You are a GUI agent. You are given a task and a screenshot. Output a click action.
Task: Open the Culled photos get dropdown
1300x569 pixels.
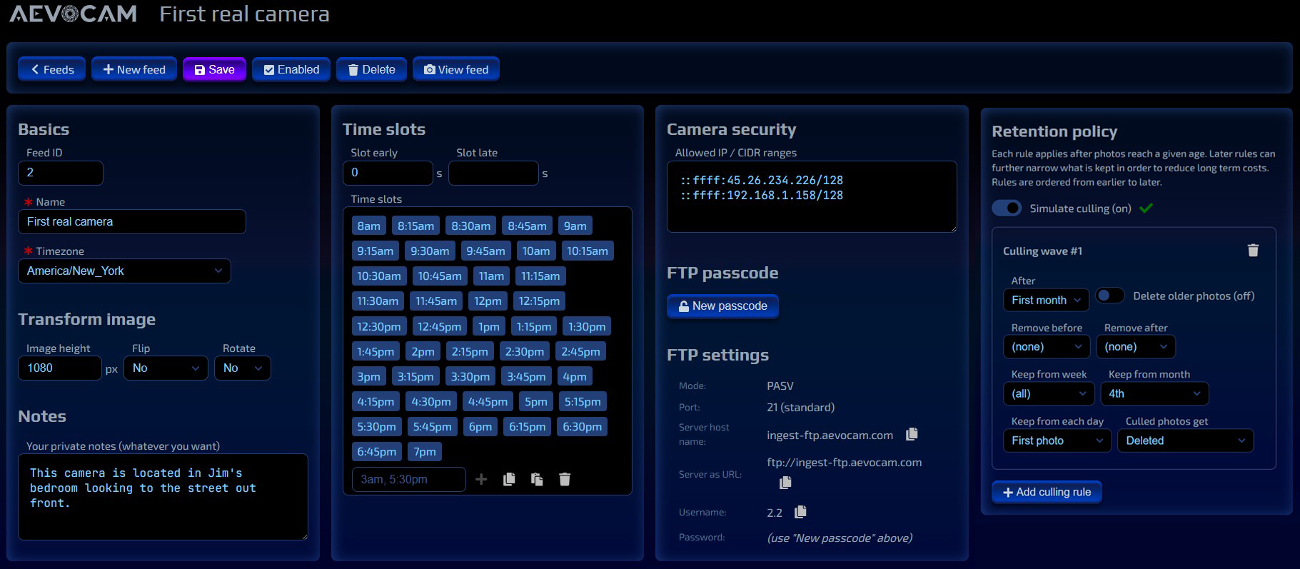tap(1185, 440)
